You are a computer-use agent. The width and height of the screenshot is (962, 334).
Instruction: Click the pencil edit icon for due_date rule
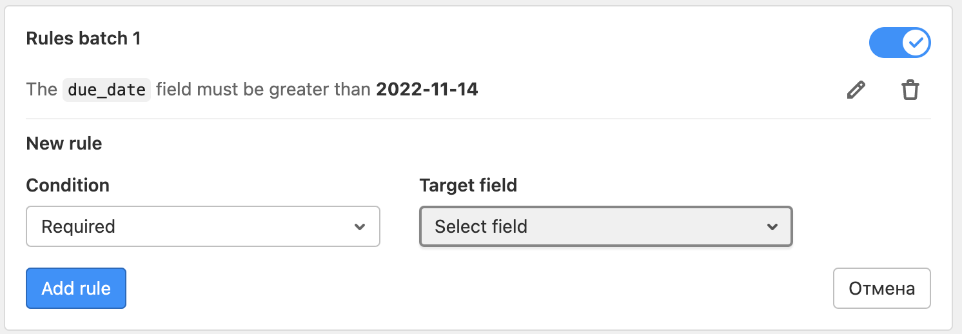pos(856,90)
